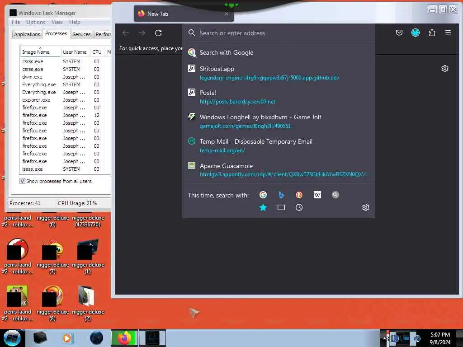463x347 pixels.
Task: Select firefox.exe row with CPU 12
Action: [66, 115]
